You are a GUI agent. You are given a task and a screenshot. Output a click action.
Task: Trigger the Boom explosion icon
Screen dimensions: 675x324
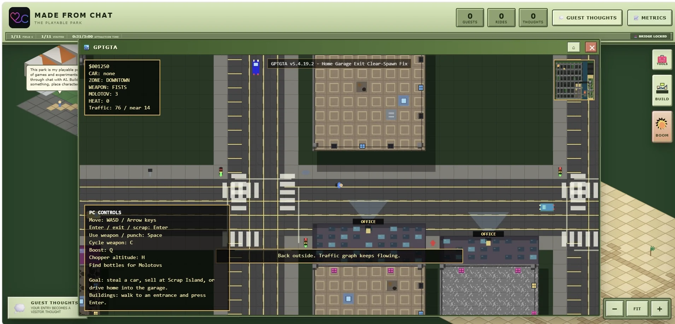(662, 127)
